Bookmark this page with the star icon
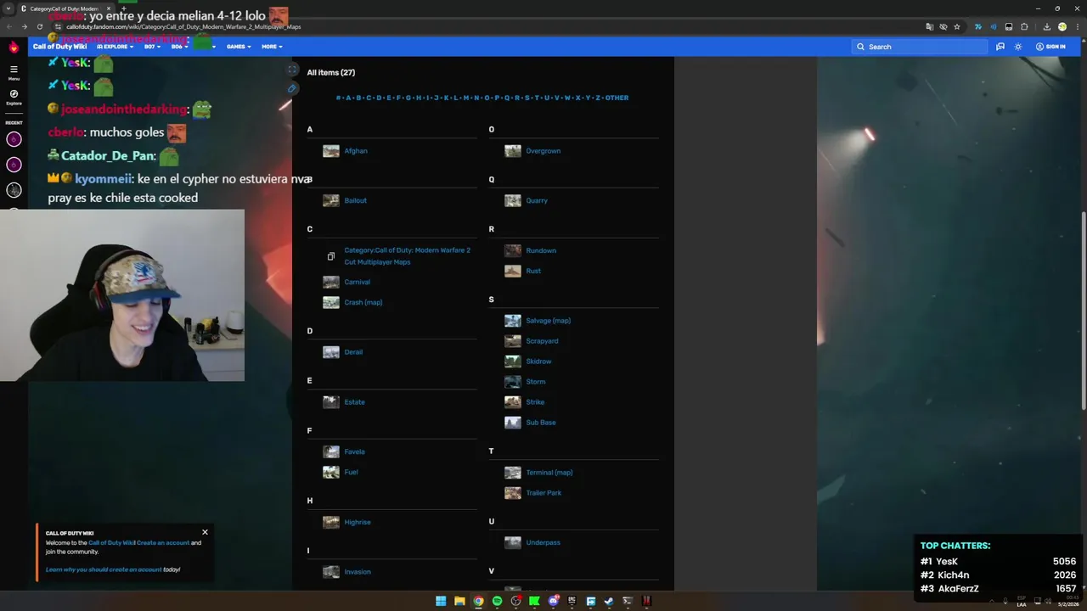The width and height of the screenshot is (1087, 611). pos(957,26)
